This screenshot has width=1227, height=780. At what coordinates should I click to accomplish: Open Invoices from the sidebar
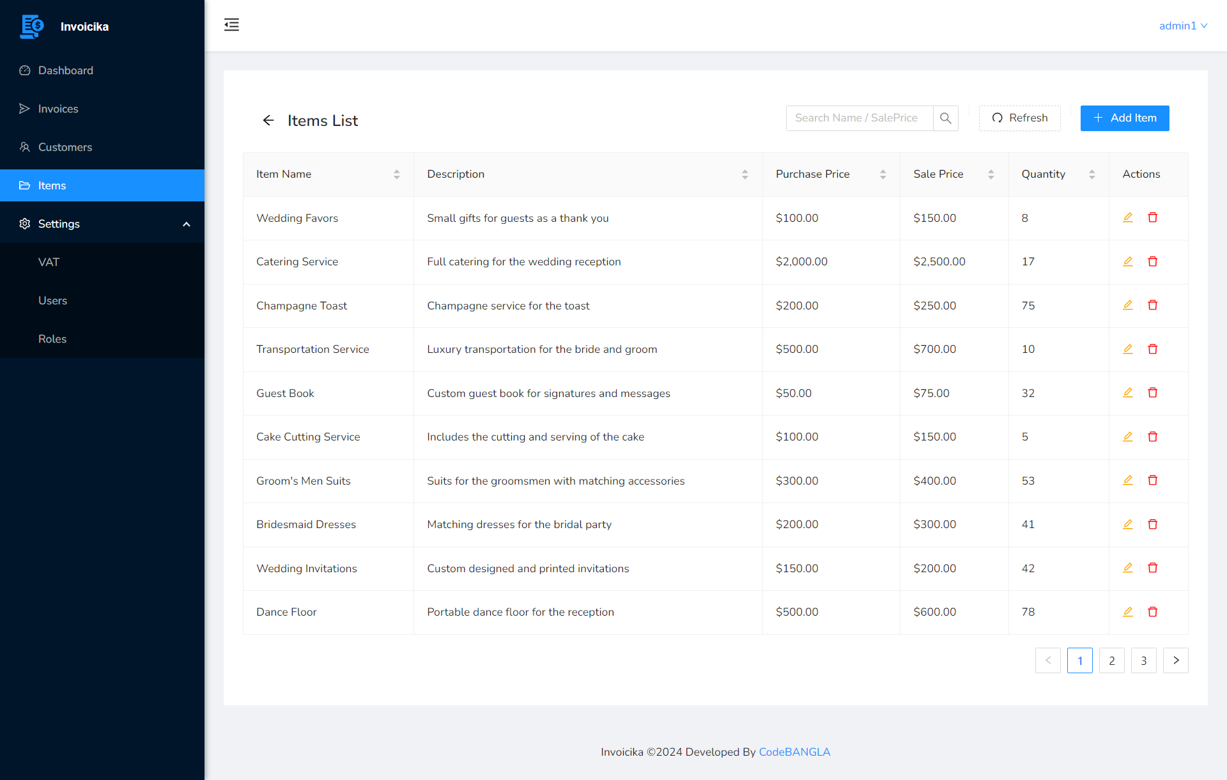tap(58, 109)
